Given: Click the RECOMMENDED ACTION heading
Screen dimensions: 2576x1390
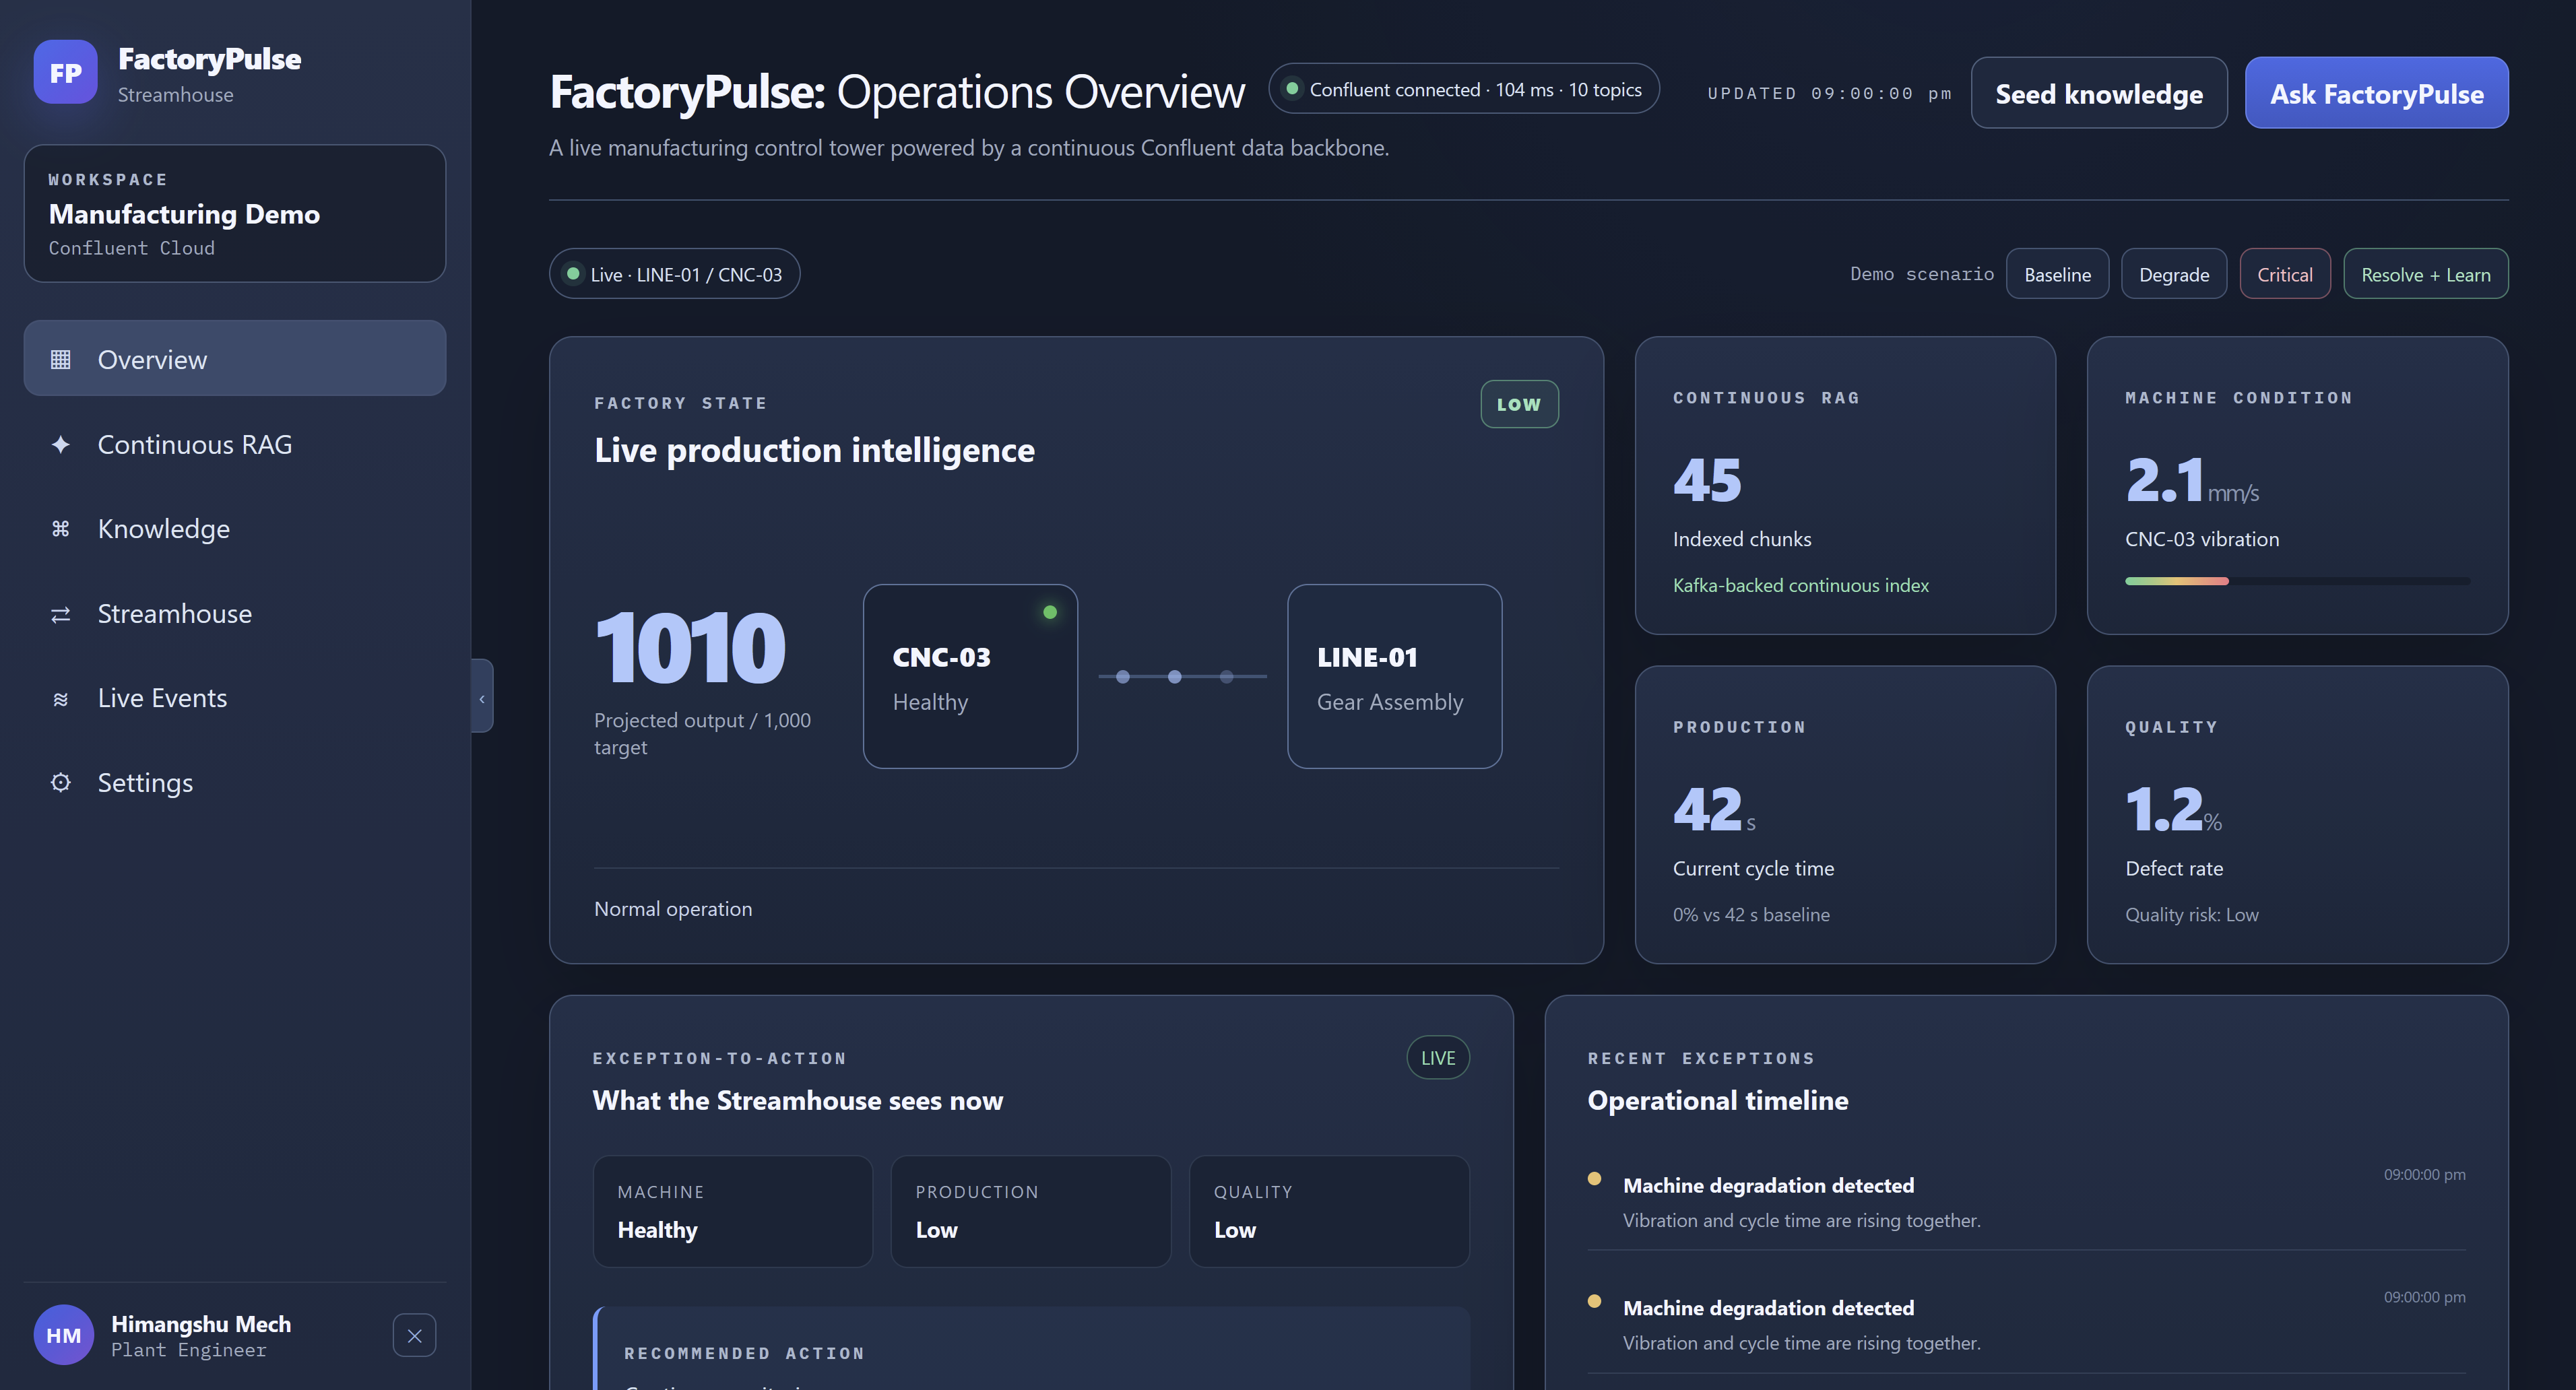Looking at the screenshot, I should [744, 1353].
